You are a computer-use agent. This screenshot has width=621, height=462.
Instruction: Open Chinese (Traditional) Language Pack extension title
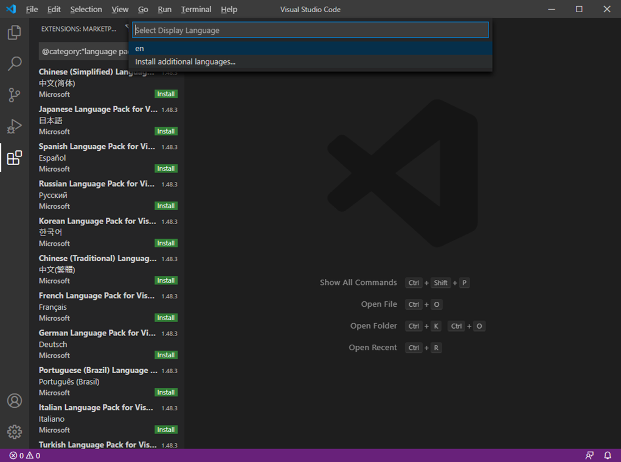point(97,258)
